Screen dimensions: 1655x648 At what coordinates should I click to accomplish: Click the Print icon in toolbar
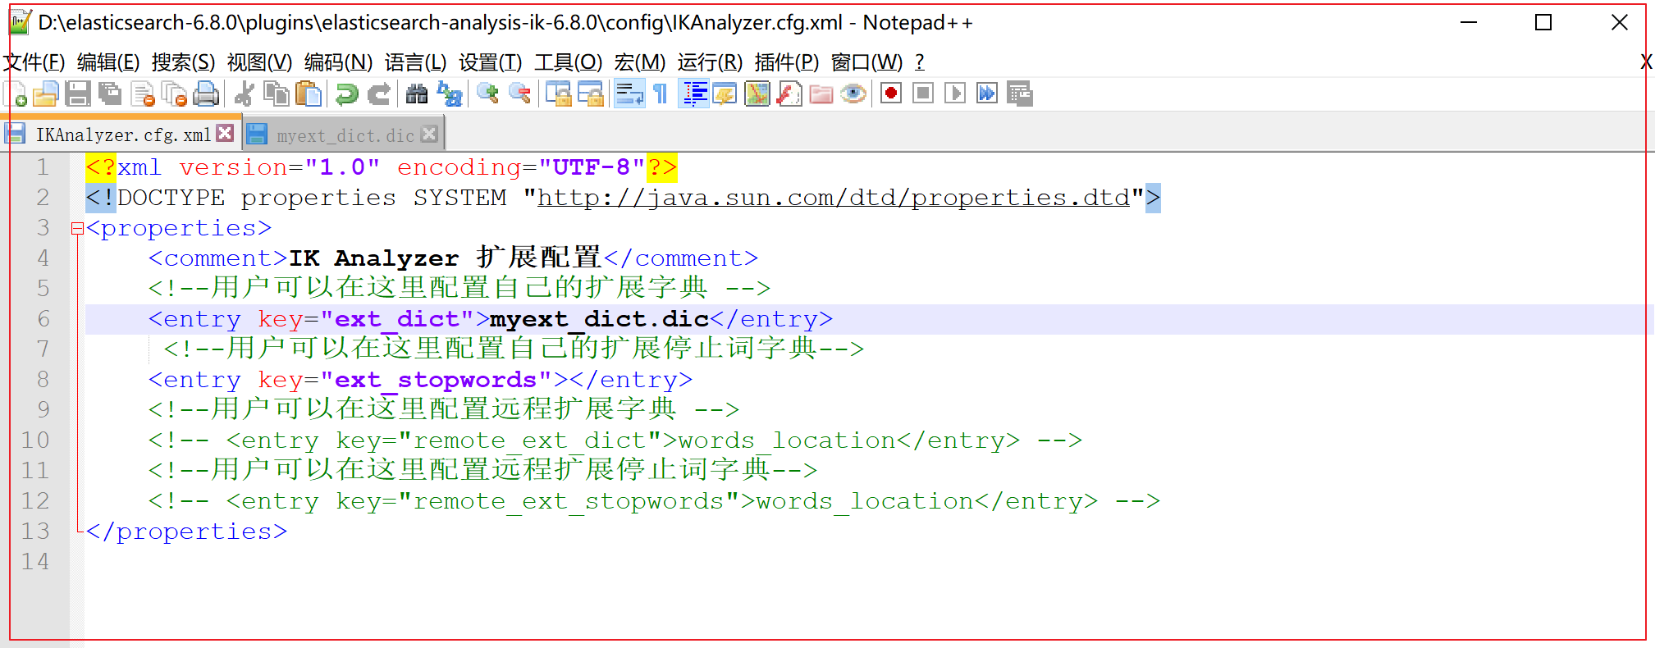(x=206, y=94)
